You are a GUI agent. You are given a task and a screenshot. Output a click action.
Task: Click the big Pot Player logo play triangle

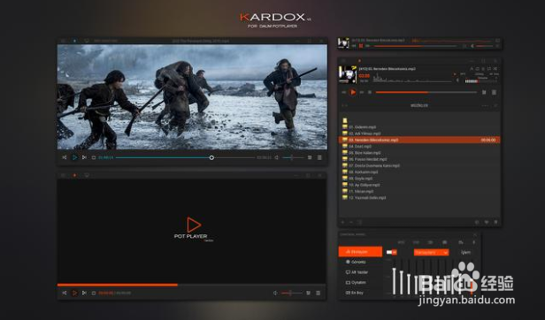[x=193, y=225]
